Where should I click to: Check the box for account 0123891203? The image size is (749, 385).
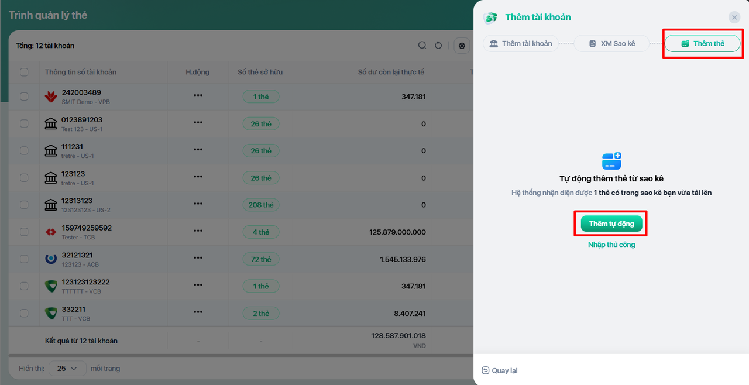coord(24,123)
